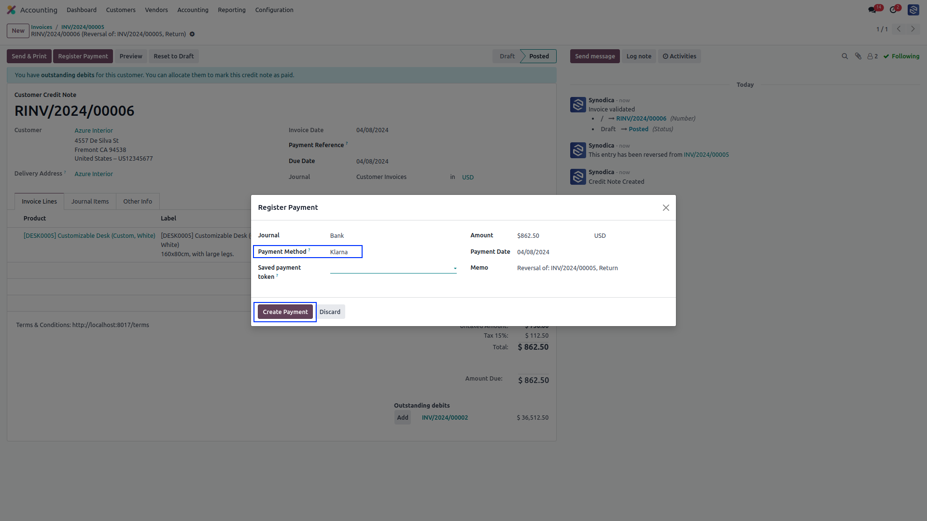The height and width of the screenshot is (521, 927).
Task: Click the Synodica avatar on Credit Note Created message
Action: pos(578,177)
